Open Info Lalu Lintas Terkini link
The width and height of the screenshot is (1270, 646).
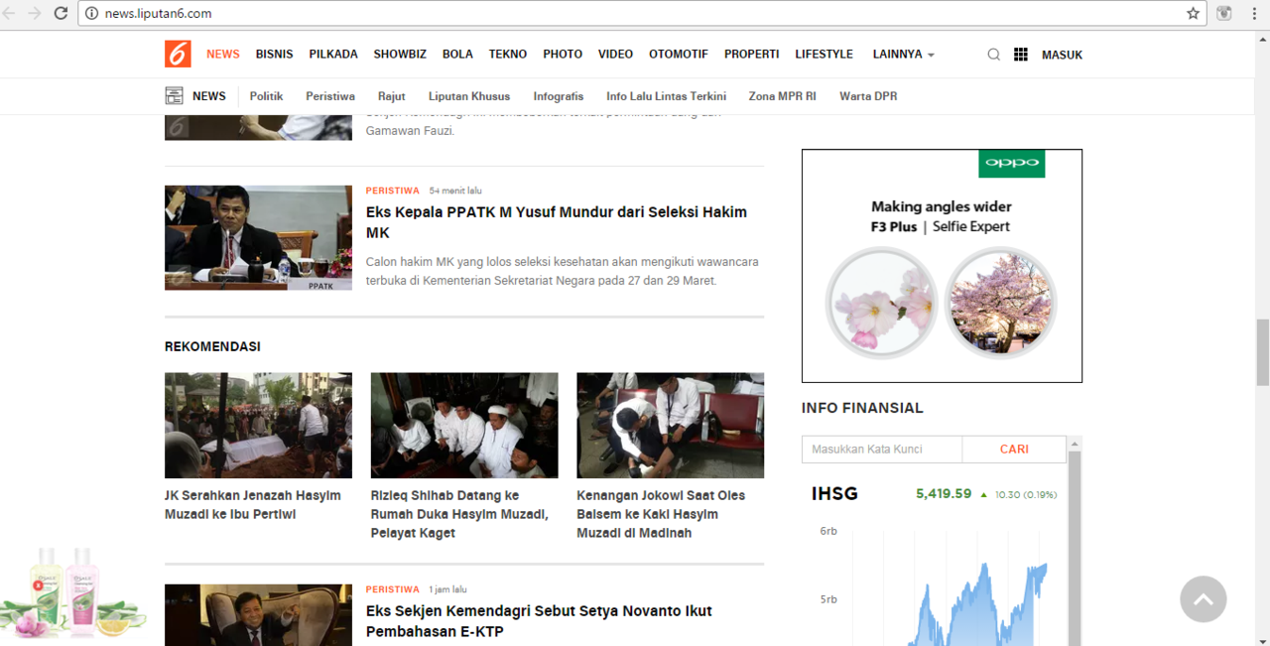(667, 96)
